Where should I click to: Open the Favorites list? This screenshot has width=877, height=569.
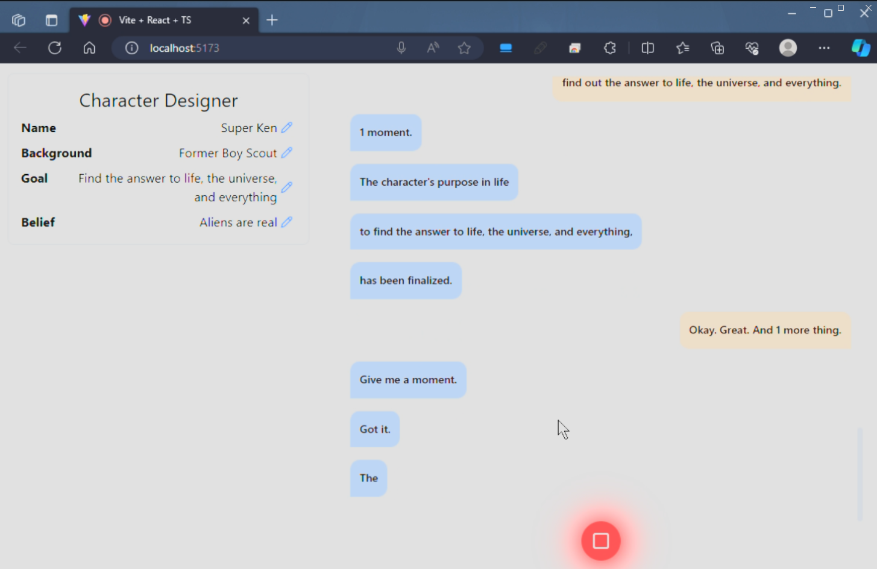click(682, 48)
